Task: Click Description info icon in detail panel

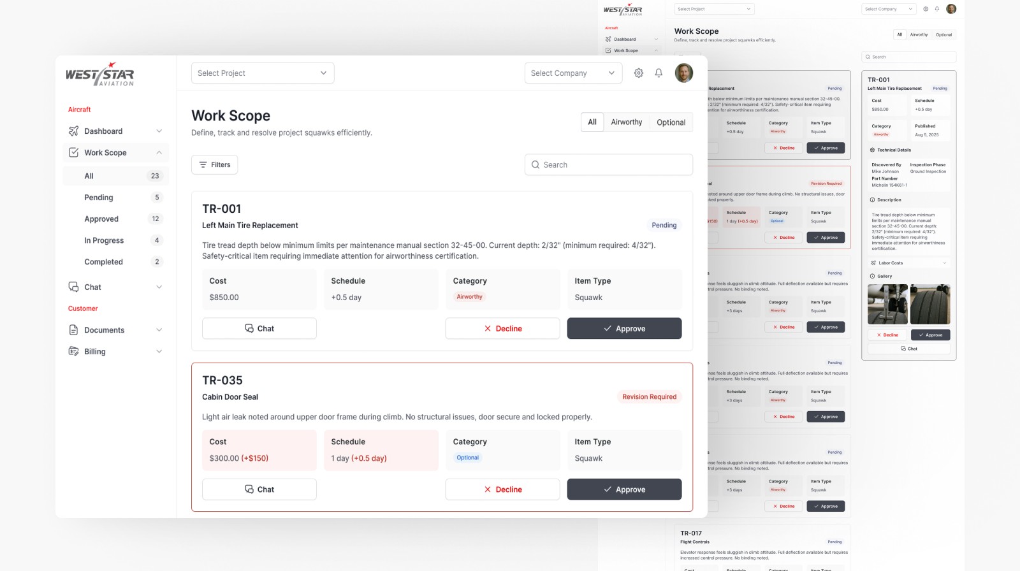Action: click(873, 199)
